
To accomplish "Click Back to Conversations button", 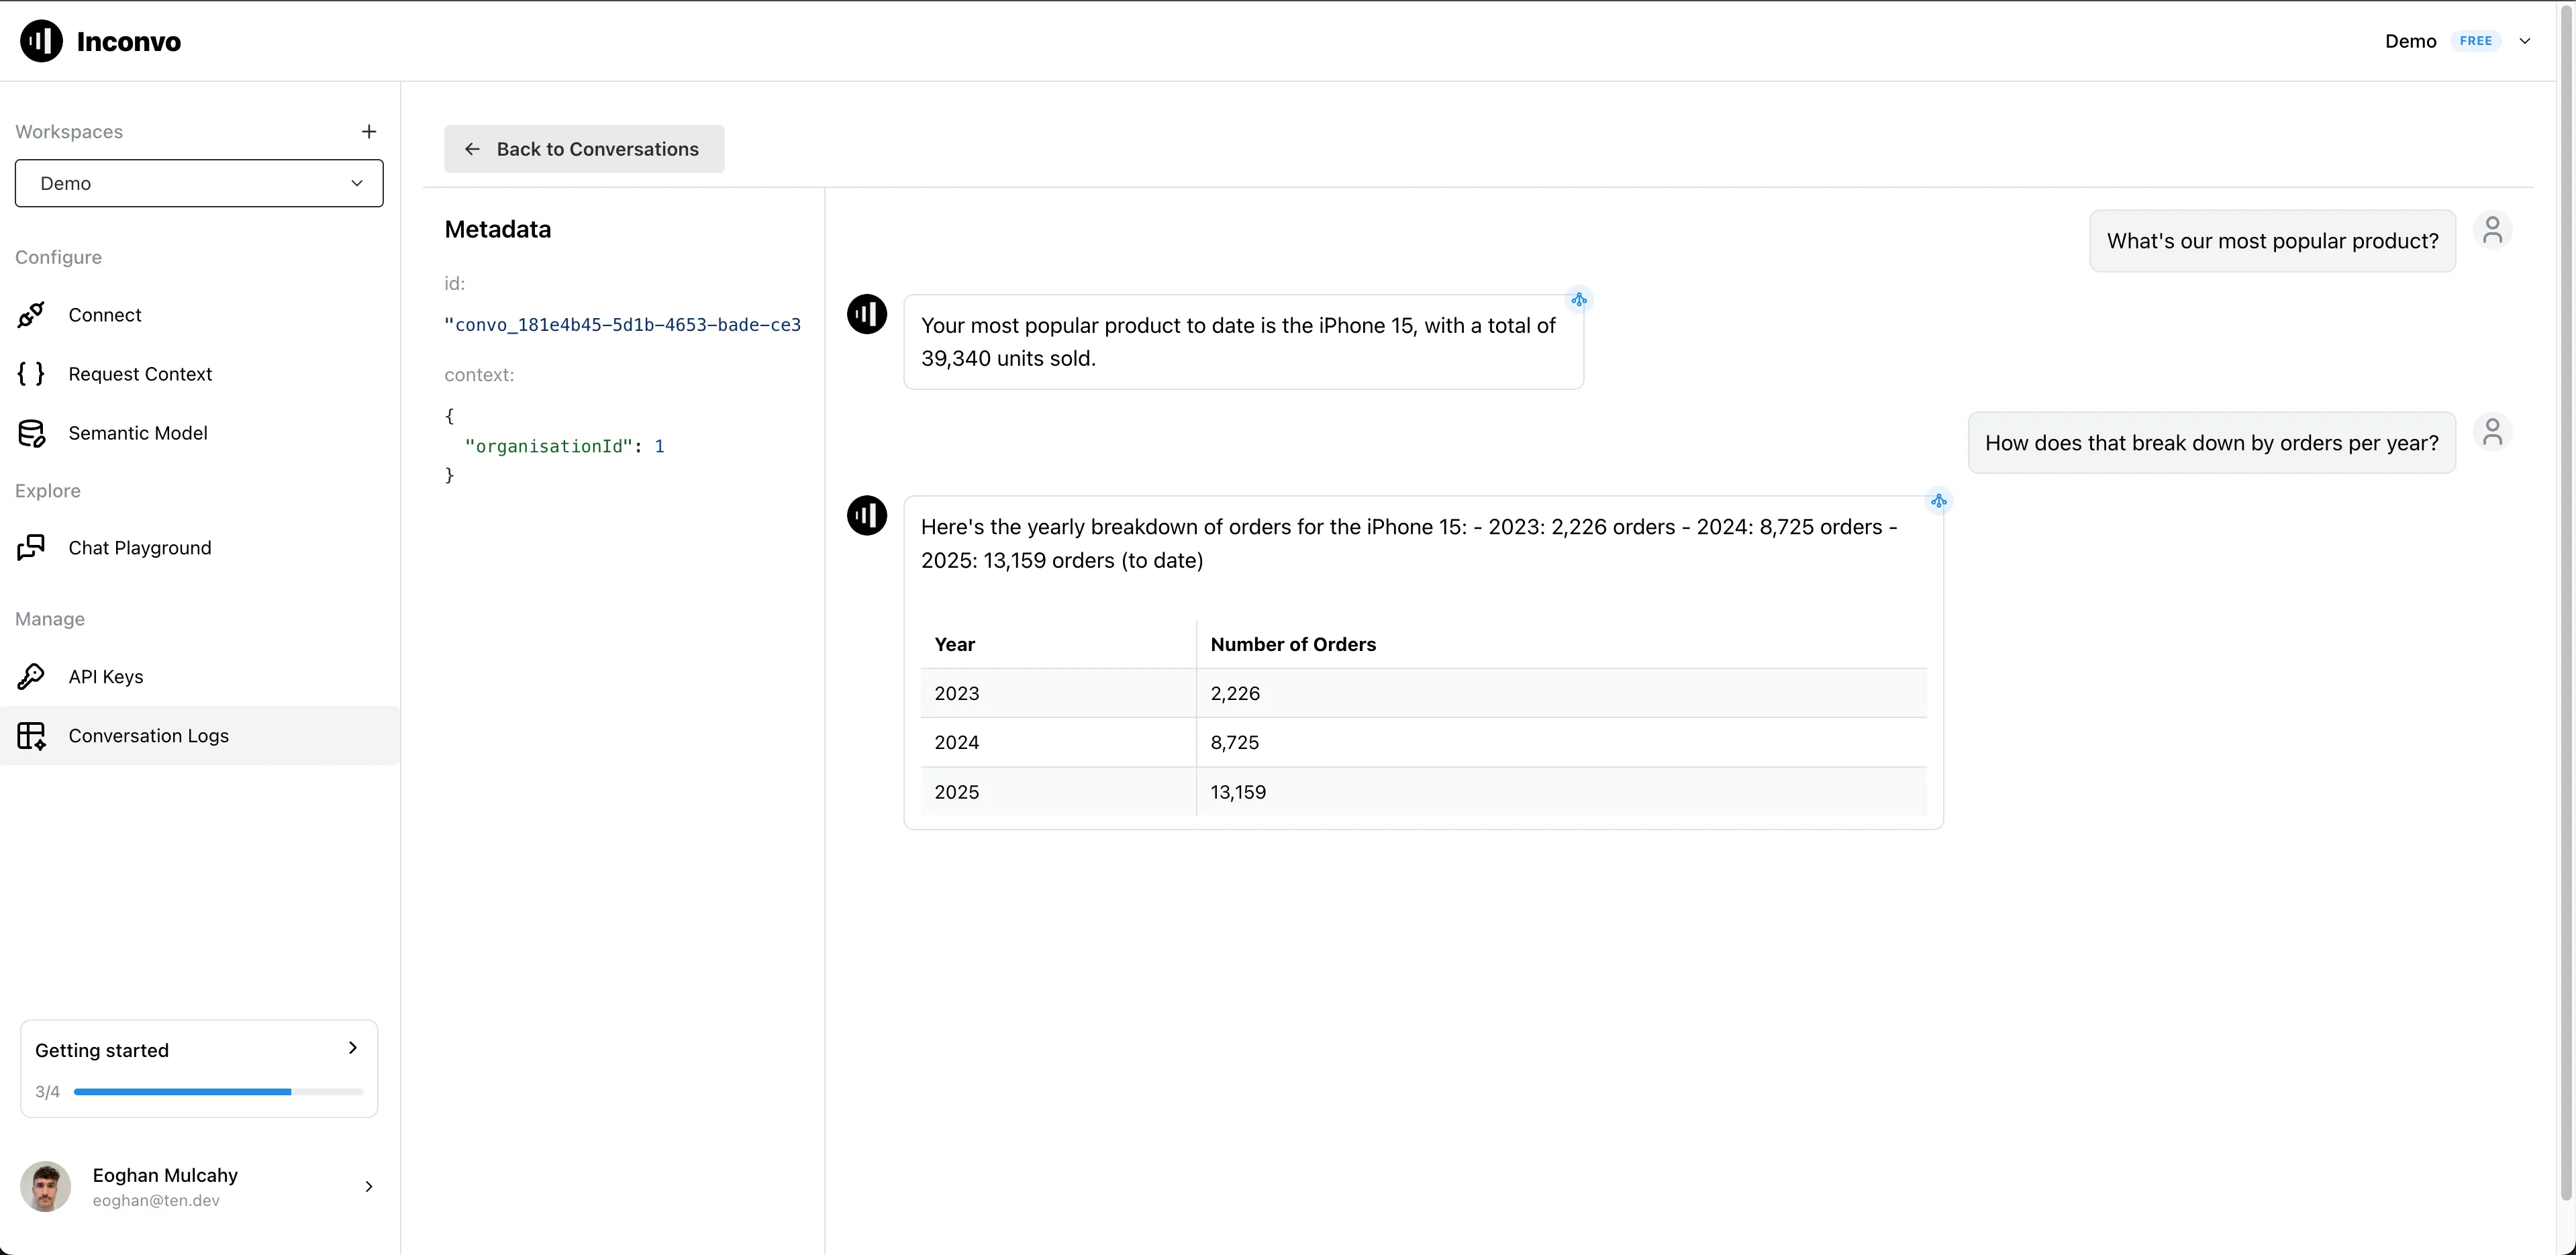I will 584,149.
